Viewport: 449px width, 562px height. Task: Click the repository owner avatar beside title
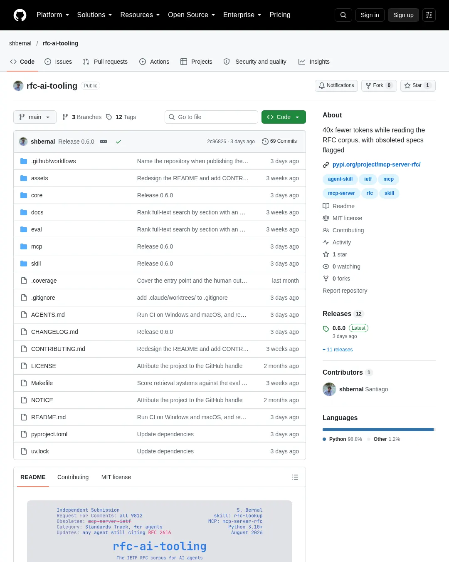[18, 86]
